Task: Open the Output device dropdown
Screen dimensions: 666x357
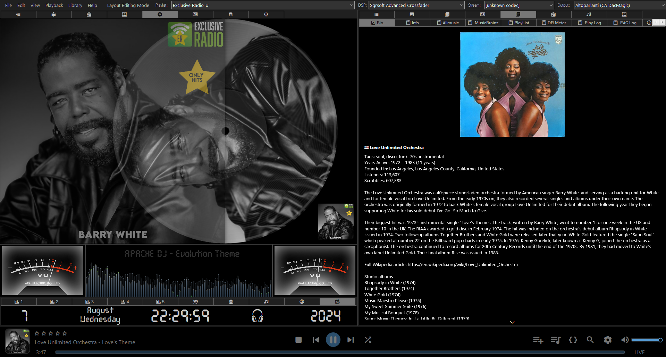Action: 619,5
